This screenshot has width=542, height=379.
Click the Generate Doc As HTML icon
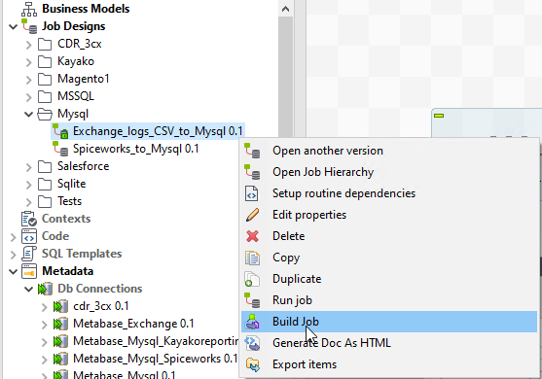pos(252,343)
